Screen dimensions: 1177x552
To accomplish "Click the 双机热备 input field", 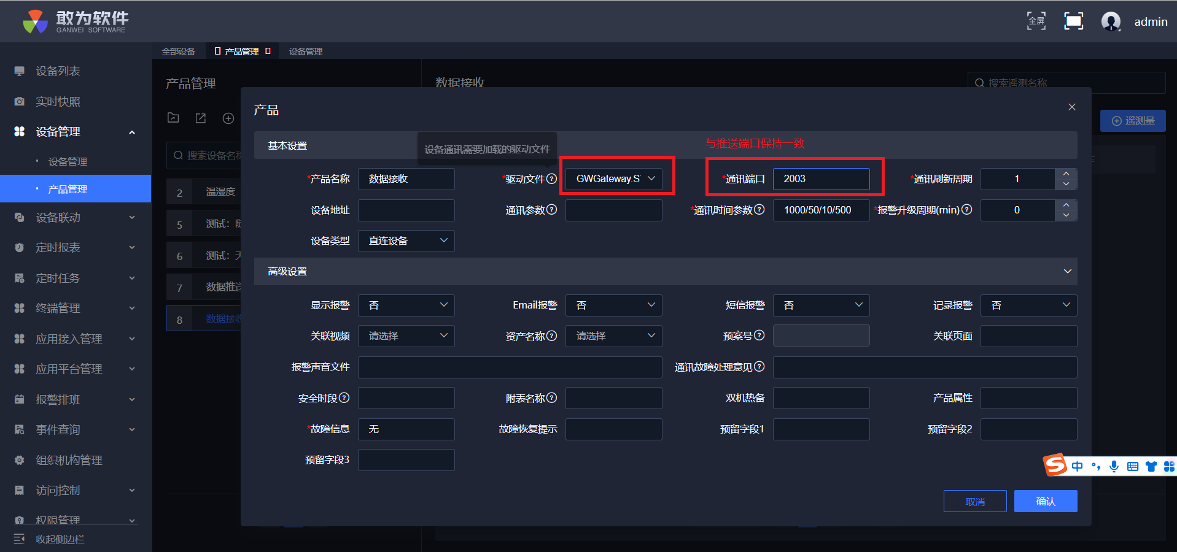I will click(822, 398).
